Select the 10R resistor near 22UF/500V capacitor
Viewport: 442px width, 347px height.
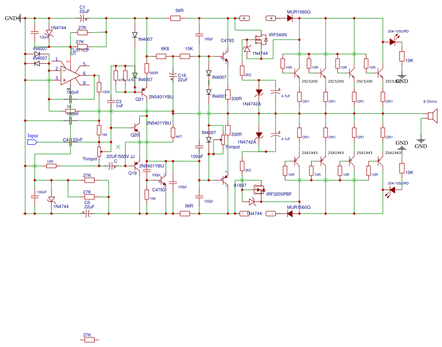pyautogui.click(x=51, y=166)
